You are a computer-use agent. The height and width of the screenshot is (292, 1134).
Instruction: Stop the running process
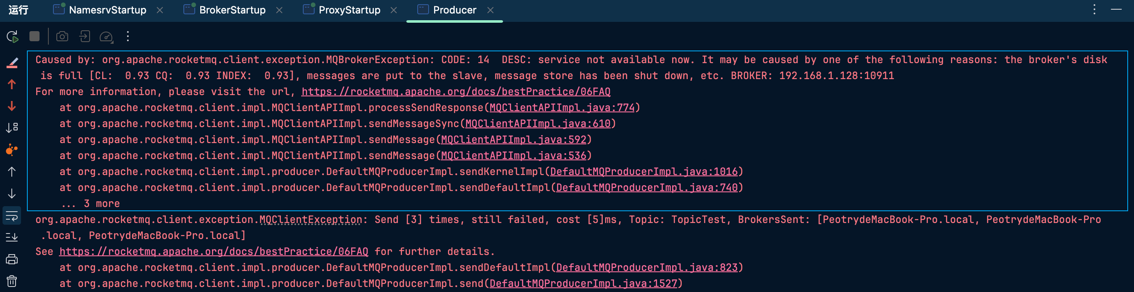pos(34,36)
